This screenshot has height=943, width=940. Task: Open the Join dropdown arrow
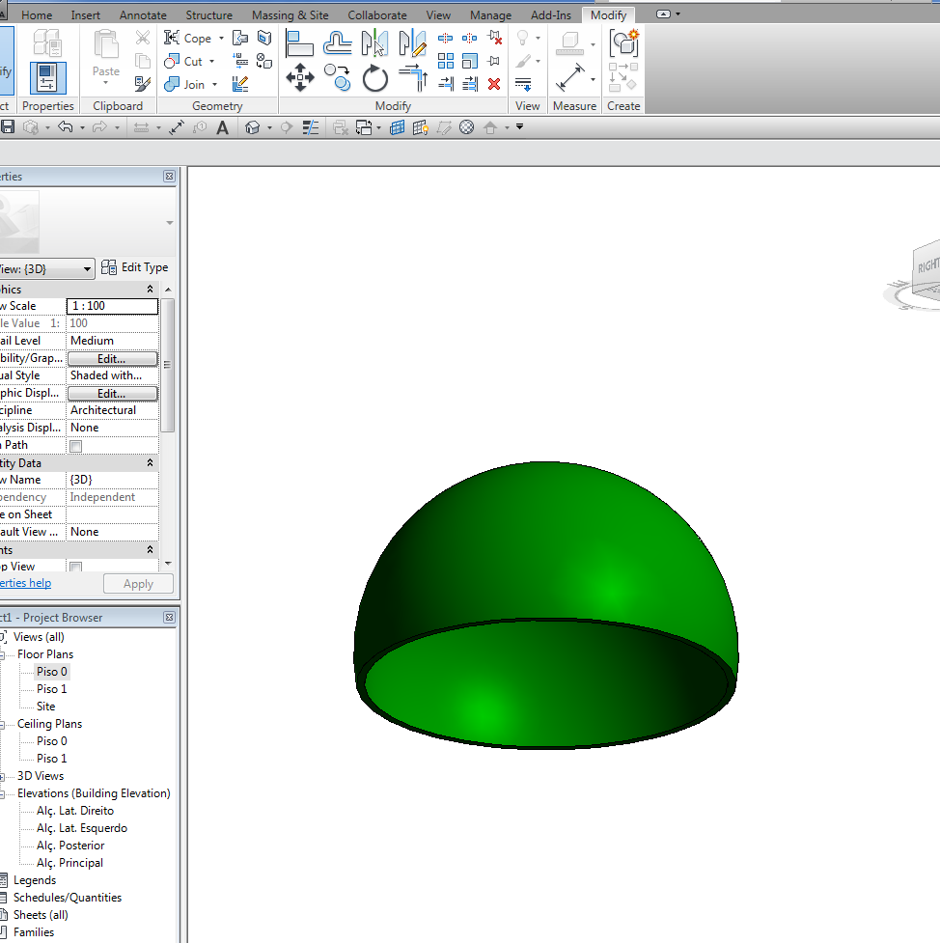tap(213, 85)
